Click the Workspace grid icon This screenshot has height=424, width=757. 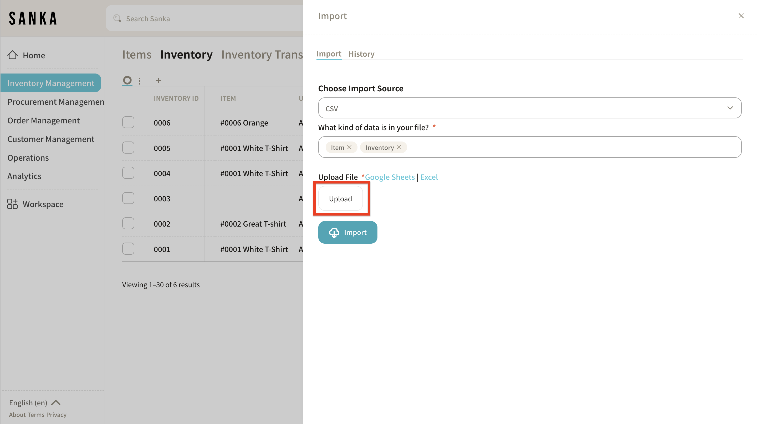click(12, 204)
